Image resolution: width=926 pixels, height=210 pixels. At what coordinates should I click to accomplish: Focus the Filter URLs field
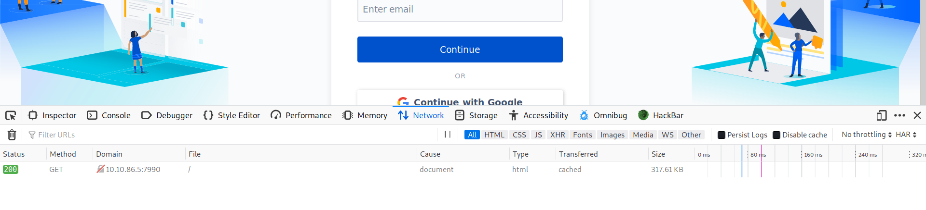tap(231, 135)
